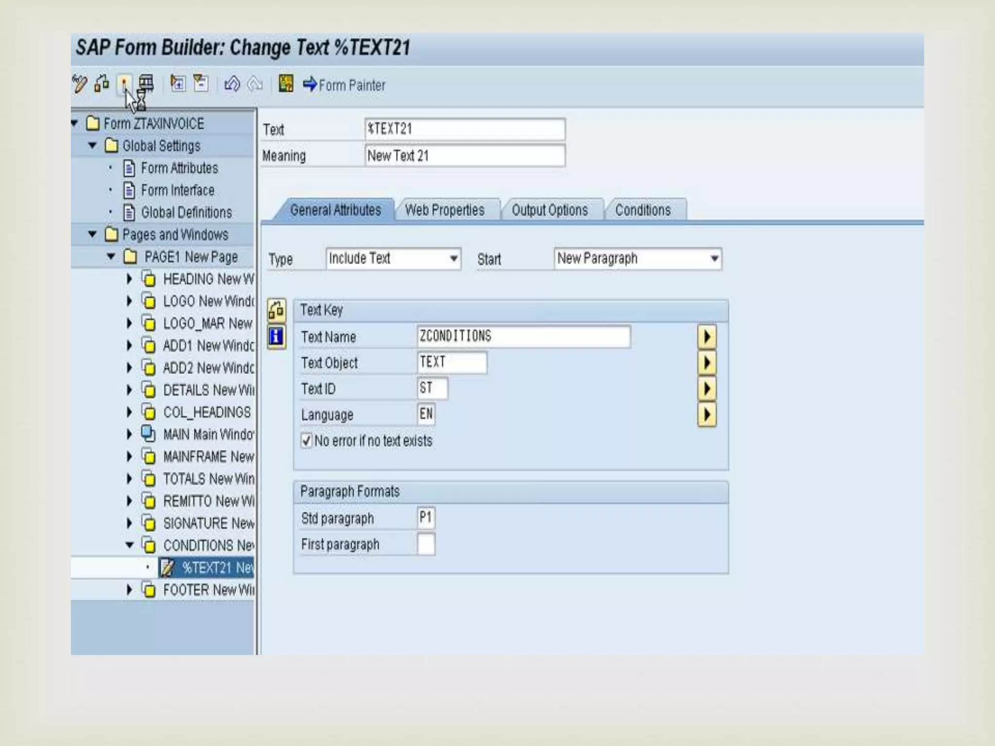Click the blue info icon beside Text Key
Screen dimensions: 995x746
click(276, 336)
